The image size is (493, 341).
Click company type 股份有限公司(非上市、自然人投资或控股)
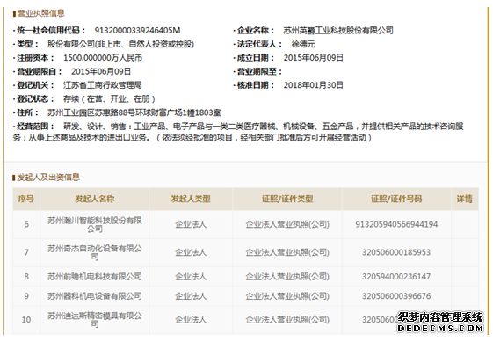tap(120, 44)
